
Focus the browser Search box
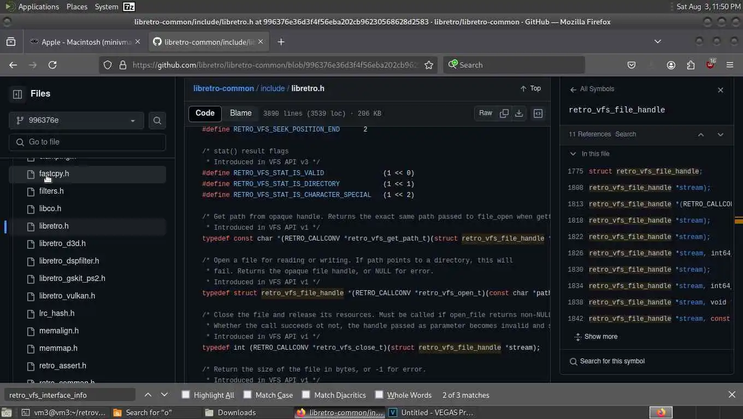tap(514, 65)
